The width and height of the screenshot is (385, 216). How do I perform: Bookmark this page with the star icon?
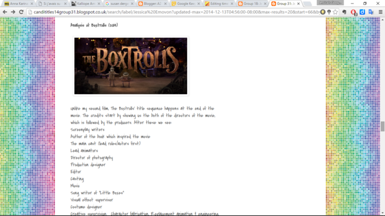336,12
